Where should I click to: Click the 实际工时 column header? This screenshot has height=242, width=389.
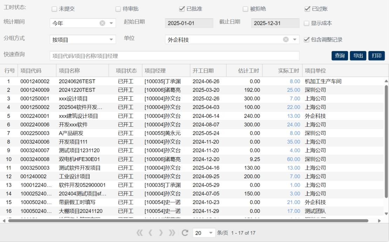pyautogui.click(x=288, y=71)
